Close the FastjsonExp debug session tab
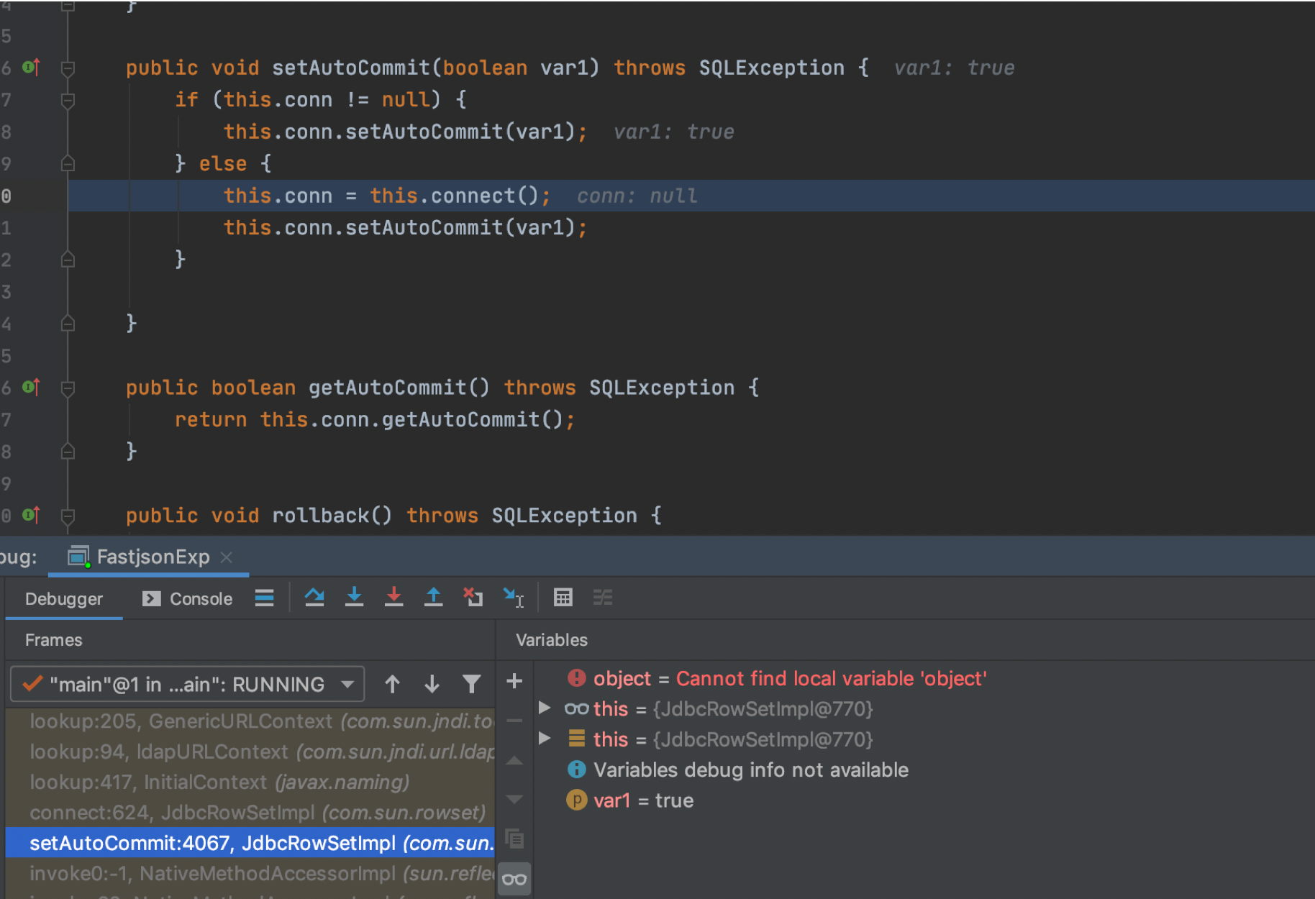This screenshot has height=899, width=1315. (227, 557)
